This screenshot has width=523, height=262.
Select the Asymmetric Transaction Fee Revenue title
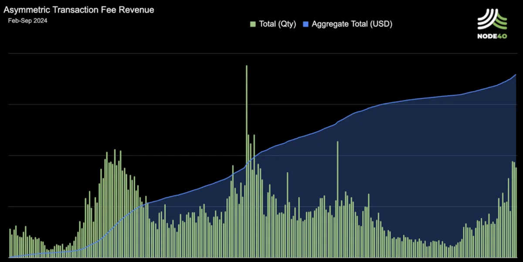(x=78, y=10)
